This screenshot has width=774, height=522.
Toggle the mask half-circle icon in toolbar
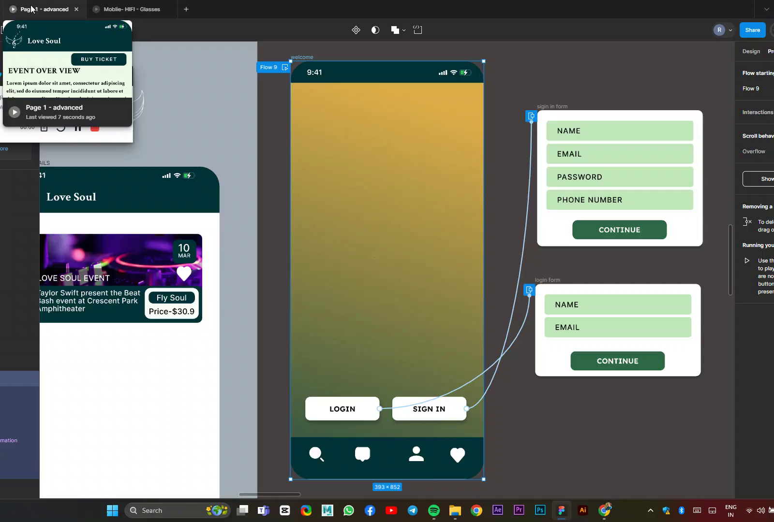coord(375,30)
